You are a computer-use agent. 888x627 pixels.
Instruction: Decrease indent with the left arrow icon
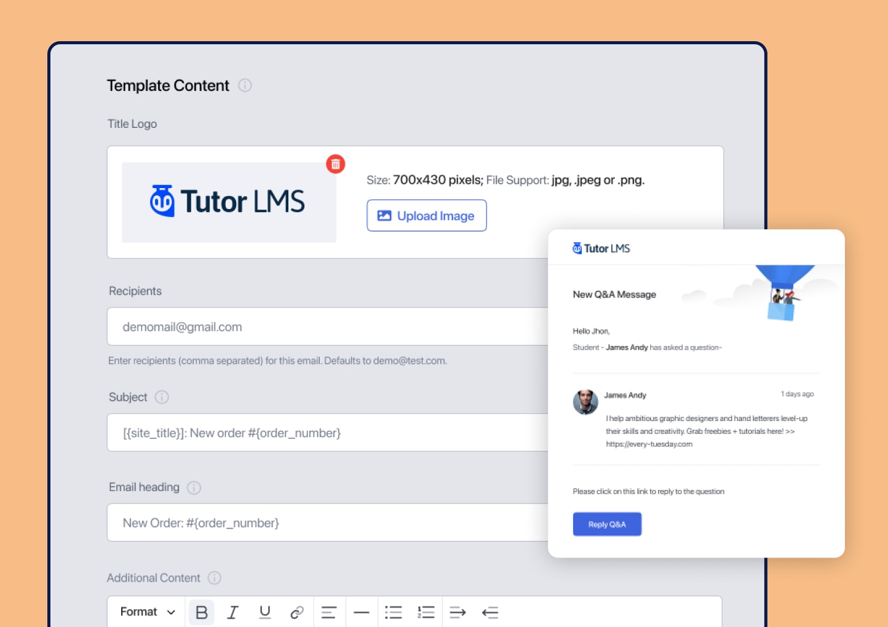(x=490, y=612)
